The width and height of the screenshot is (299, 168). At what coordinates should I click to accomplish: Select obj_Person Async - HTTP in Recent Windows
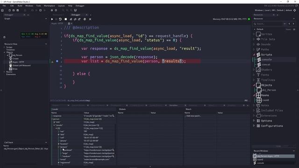(274, 156)
